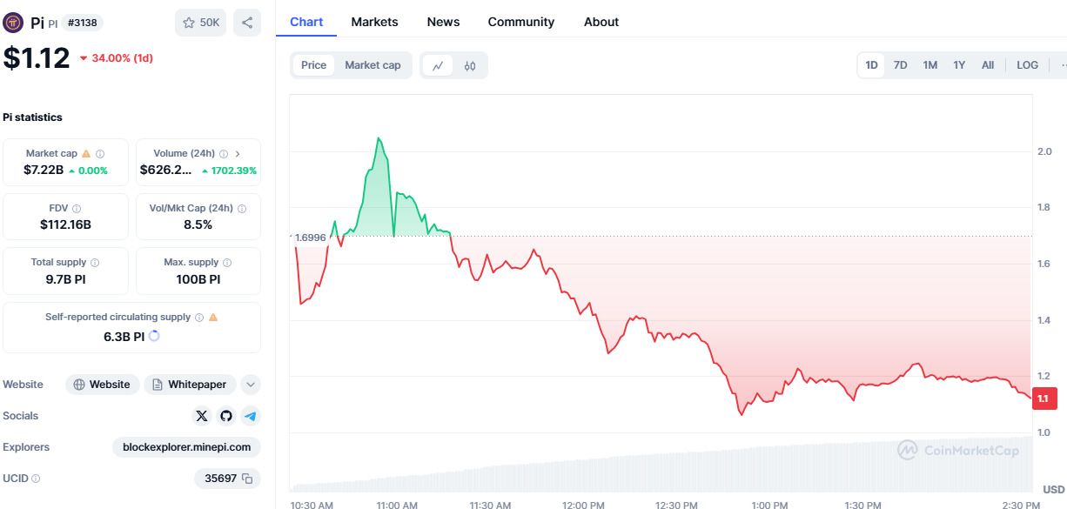This screenshot has width=1067, height=509.
Task: Click the 9.7B PI total supply
Action: coord(65,279)
